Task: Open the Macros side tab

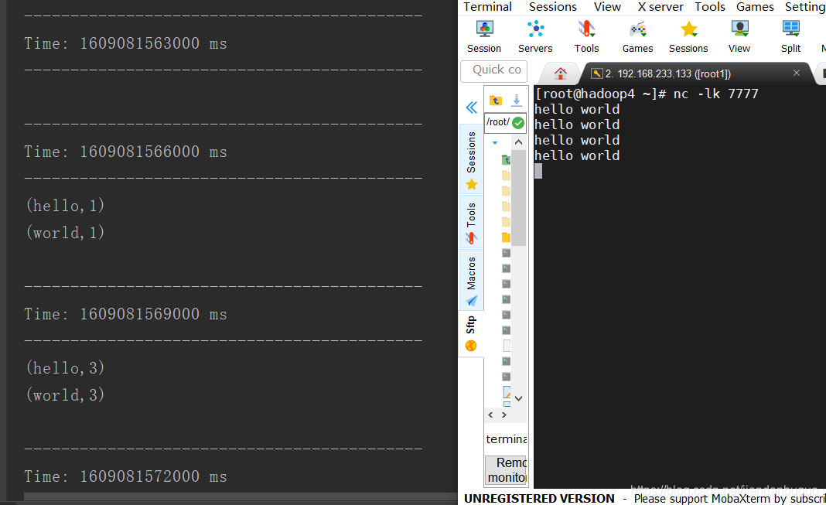Action: tap(472, 280)
